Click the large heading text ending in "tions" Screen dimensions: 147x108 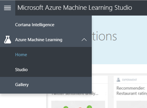point(104,36)
